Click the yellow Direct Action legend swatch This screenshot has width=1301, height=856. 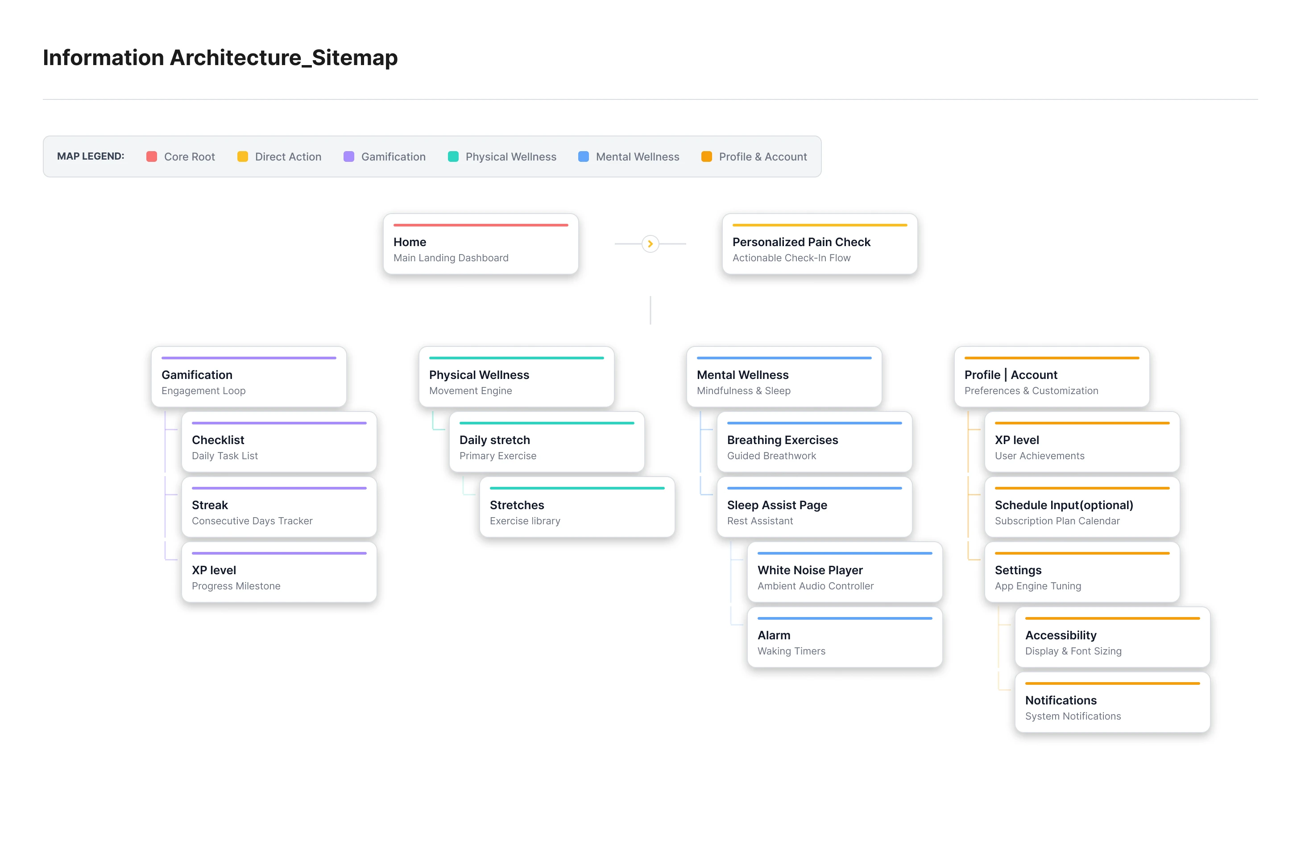(242, 157)
